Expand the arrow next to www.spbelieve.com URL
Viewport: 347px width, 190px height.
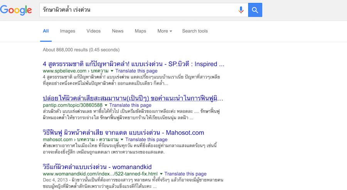point(112,71)
